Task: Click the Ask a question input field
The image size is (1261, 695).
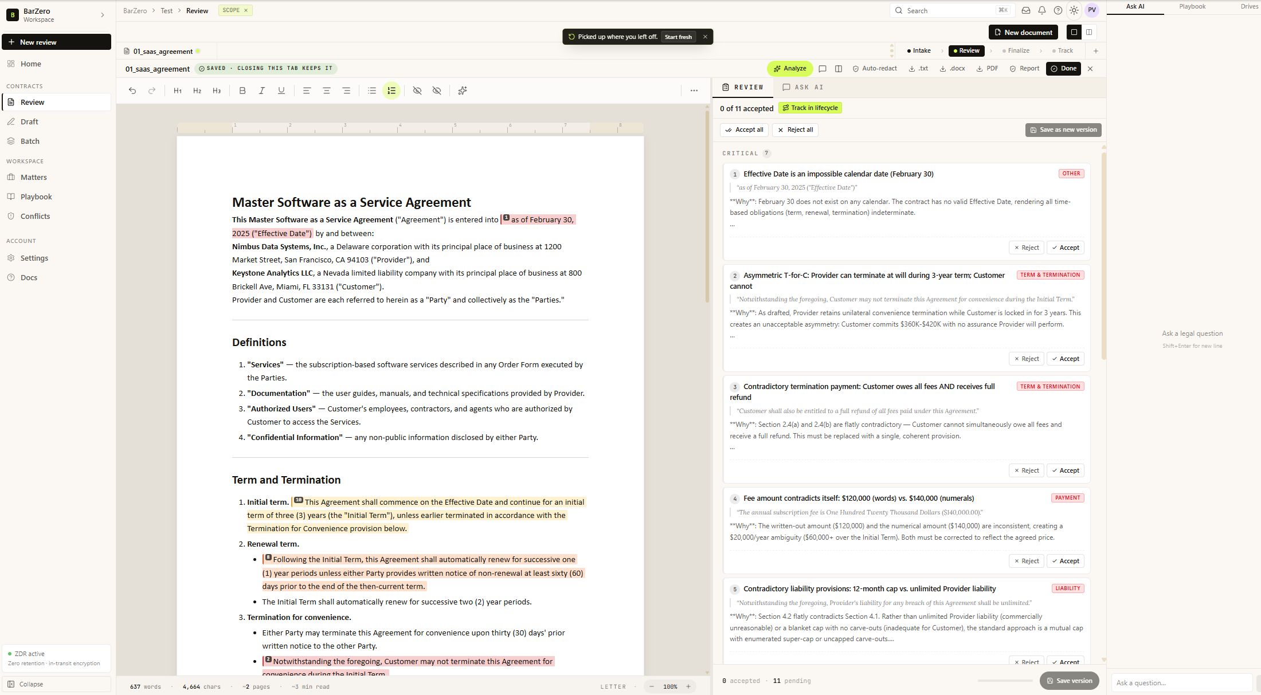Action: pyautogui.click(x=1181, y=682)
